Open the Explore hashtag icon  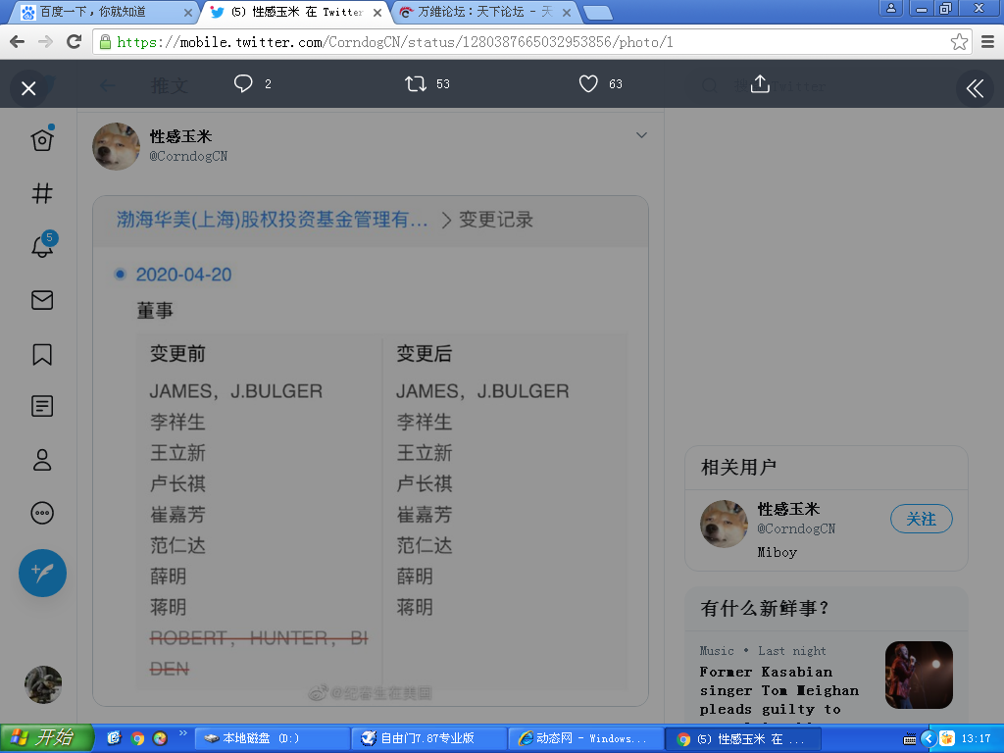click(x=42, y=193)
